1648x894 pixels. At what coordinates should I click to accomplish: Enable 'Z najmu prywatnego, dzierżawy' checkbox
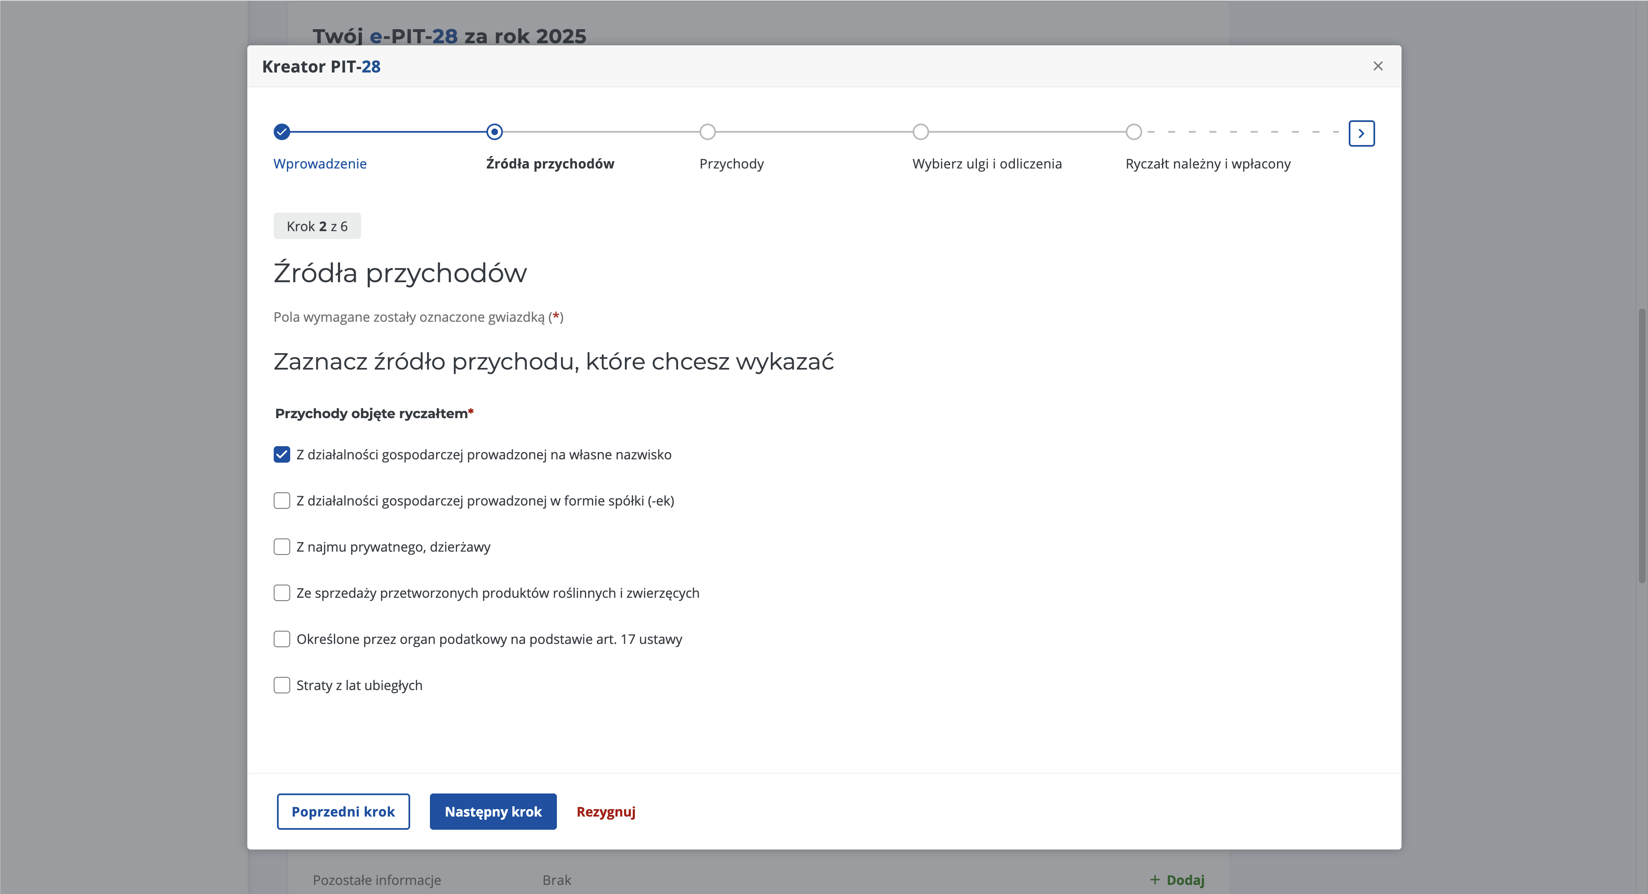click(282, 547)
